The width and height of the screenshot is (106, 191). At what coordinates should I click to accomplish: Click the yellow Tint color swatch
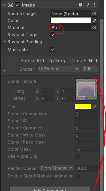point(83,107)
